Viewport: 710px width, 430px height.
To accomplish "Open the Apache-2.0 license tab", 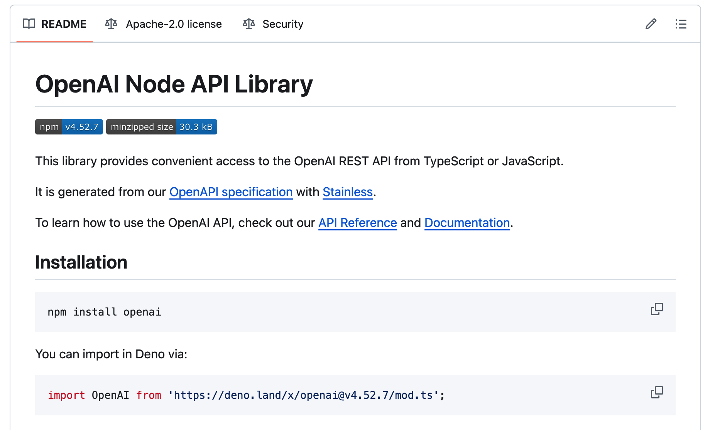I will click(x=174, y=24).
